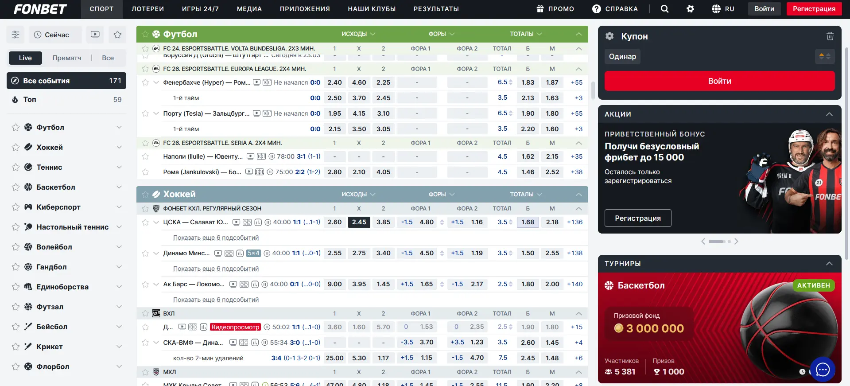The image size is (850, 386).
Task: Toggle favorite star for Хоккей in sidebar
Action: coord(16,147)
